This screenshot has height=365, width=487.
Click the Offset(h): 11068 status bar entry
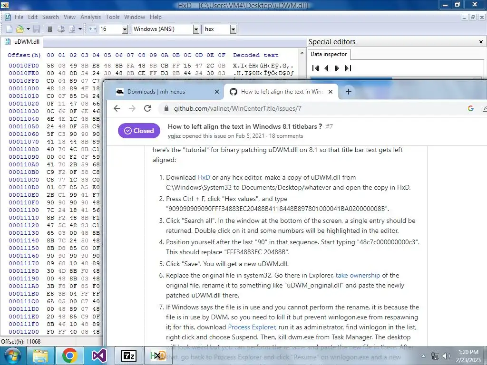click(x=21, y=342)
